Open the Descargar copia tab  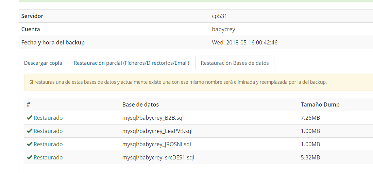(x=43, y=63)
